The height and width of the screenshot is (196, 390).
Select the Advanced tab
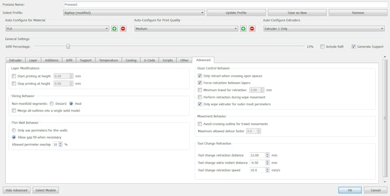point(203,60)
